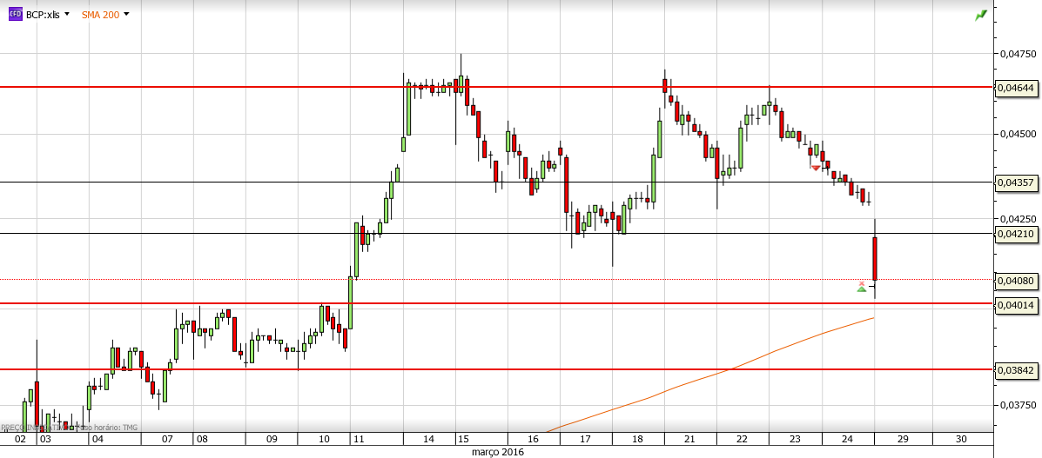Click the date label 23 on time axis
1042x458 pixels.
[x=795, y=439]
